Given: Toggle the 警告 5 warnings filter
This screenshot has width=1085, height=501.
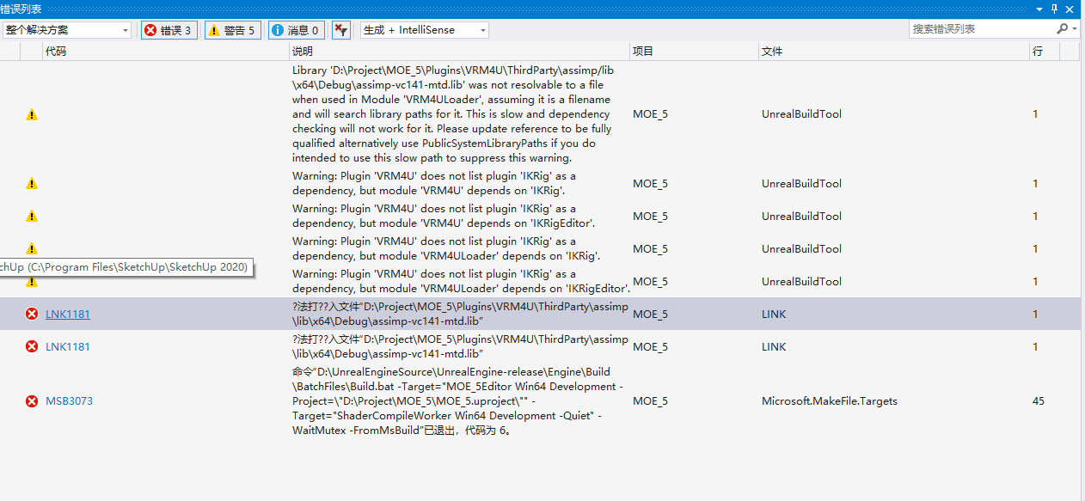Looking at the screenshot, I should click(x=232, y=30).
